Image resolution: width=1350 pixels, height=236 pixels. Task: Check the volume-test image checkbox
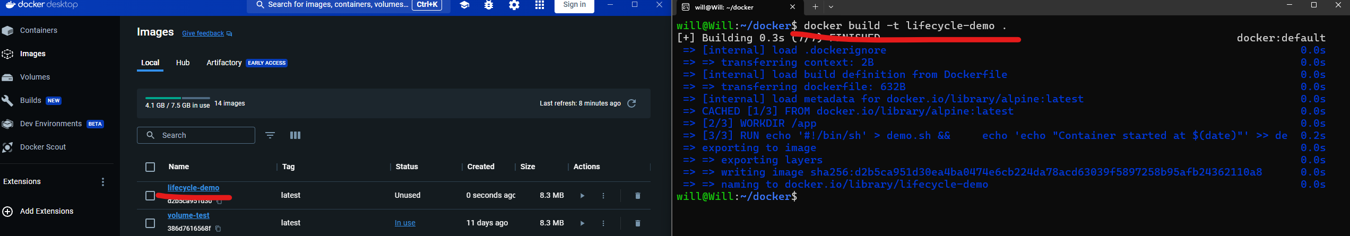[150, 223]
